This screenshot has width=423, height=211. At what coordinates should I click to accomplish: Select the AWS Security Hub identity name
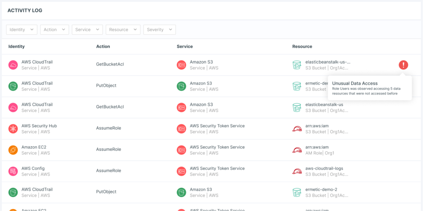click(x=39, y=126)
